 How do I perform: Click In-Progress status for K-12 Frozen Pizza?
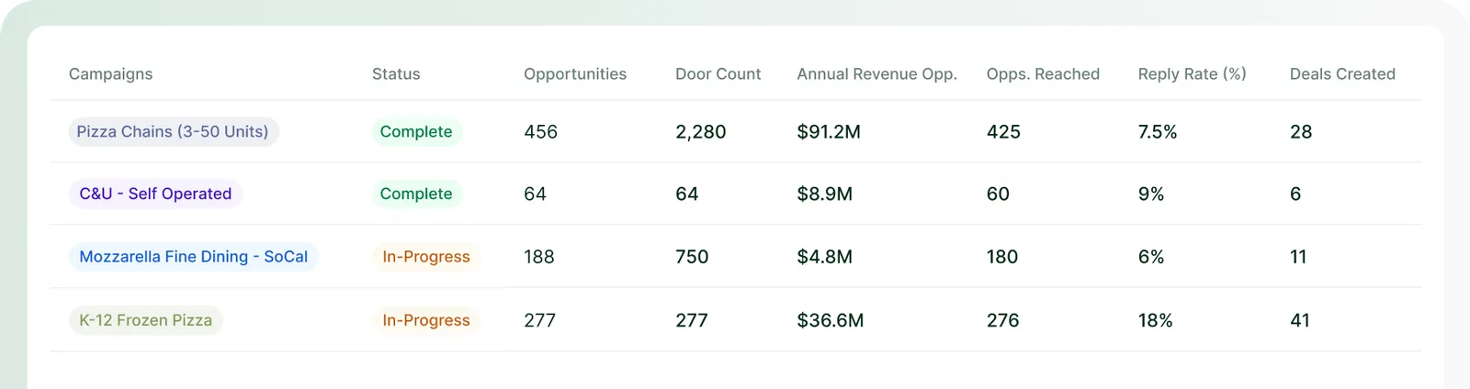click(426, 320)
